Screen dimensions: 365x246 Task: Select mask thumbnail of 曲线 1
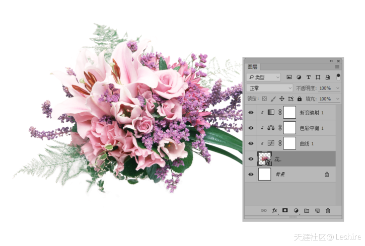(x=289, y=143)
